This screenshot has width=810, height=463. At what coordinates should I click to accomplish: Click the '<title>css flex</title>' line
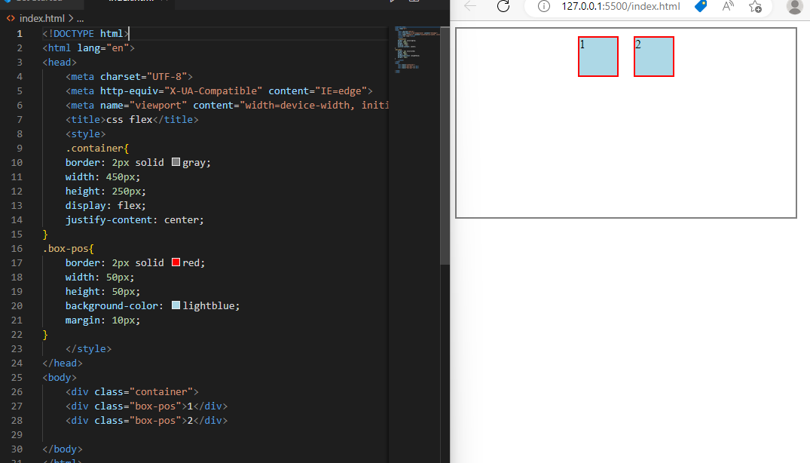[x=132, y=119]
